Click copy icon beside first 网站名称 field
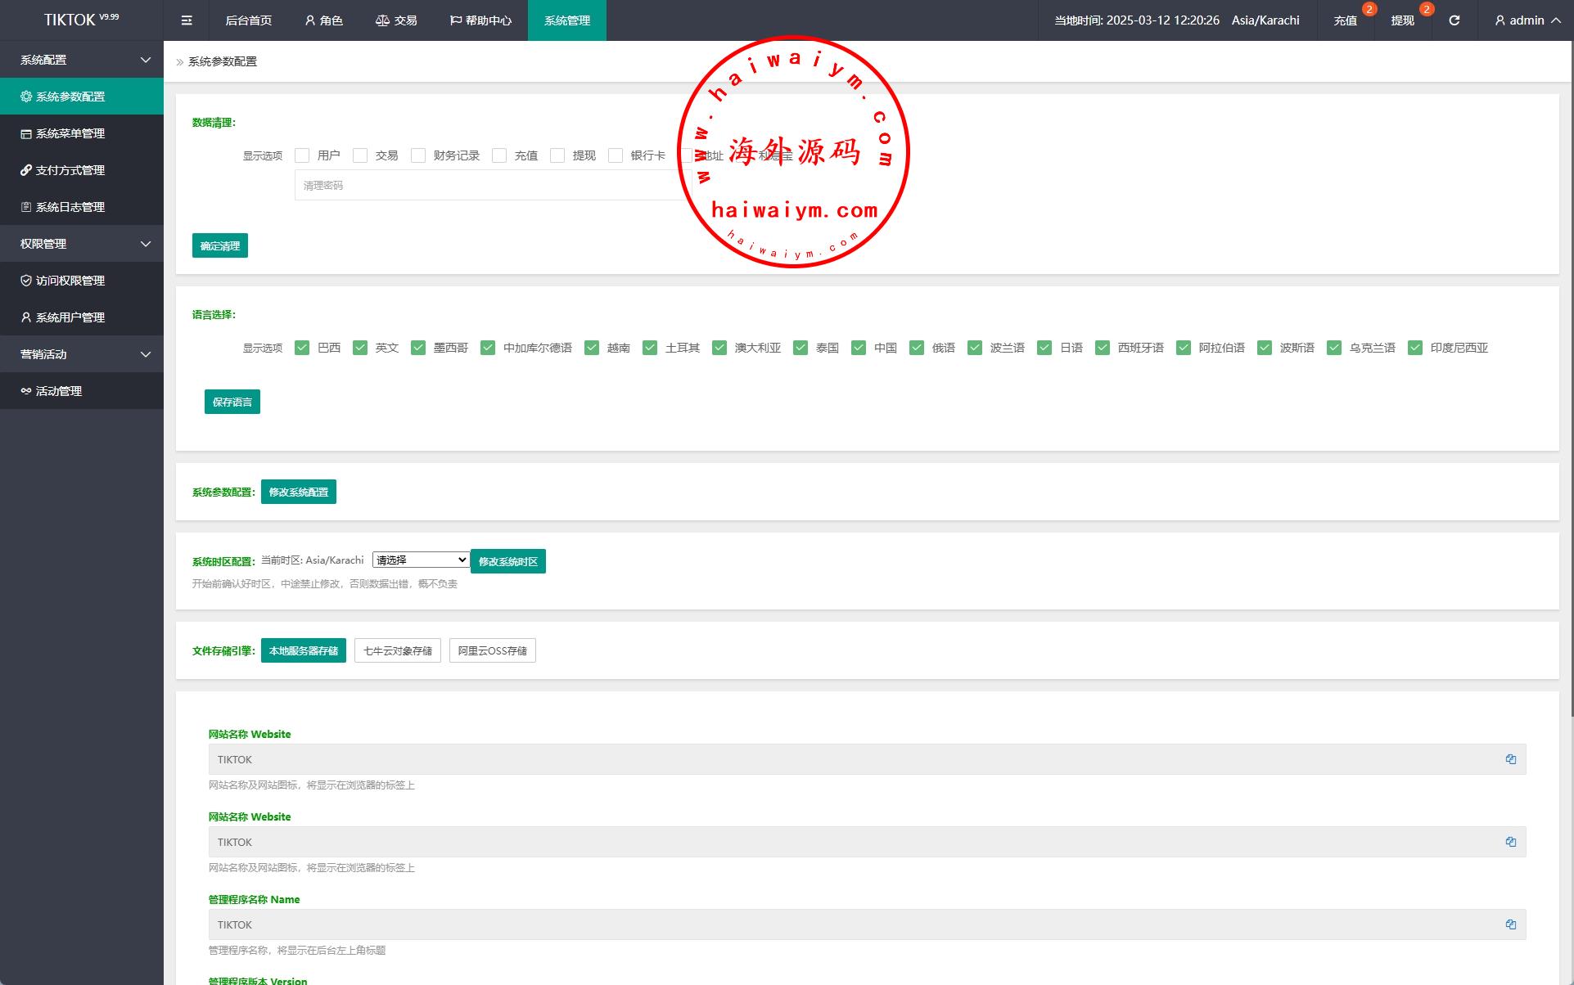 [1510, 759]
